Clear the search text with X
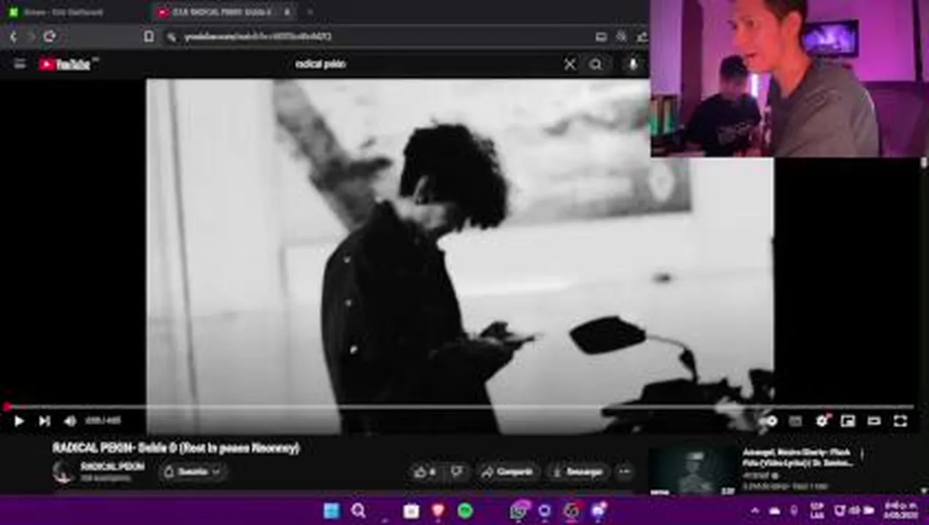 570,64
